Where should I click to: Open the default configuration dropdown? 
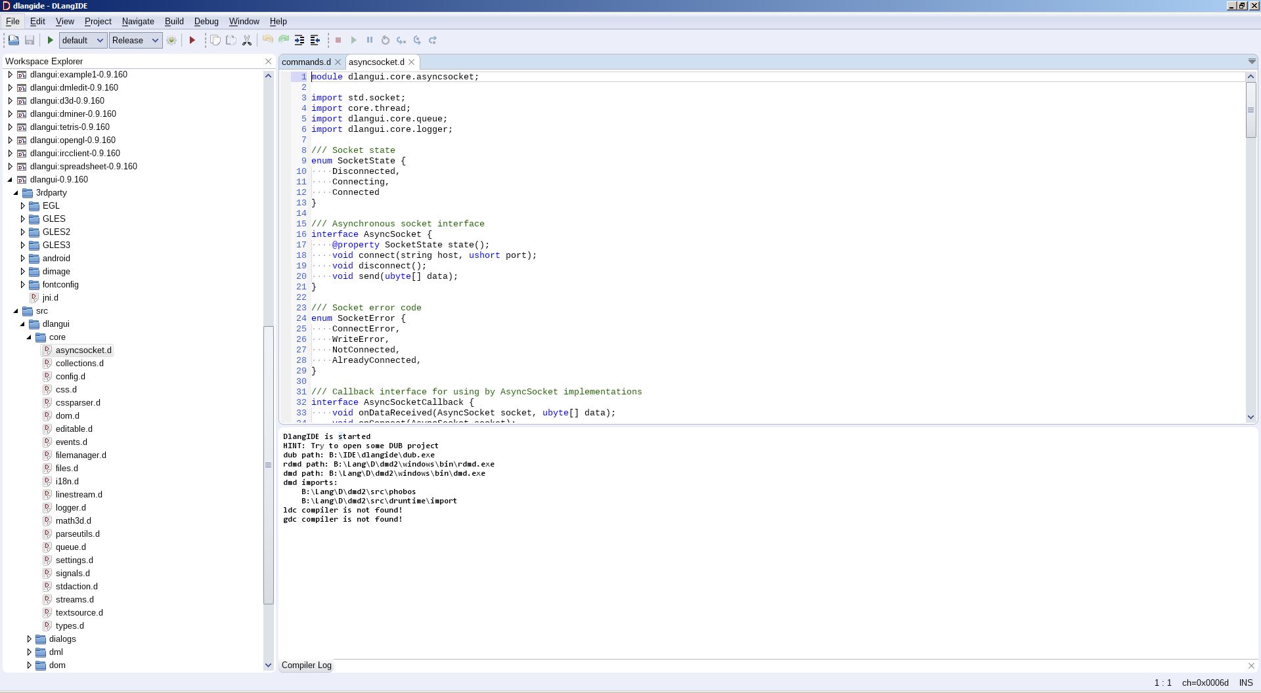click(x=83, y=40)
